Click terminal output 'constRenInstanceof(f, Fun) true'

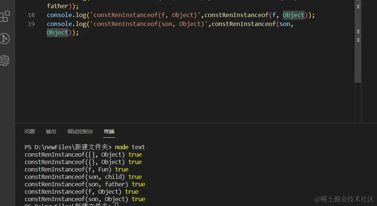tap(77, 169)
